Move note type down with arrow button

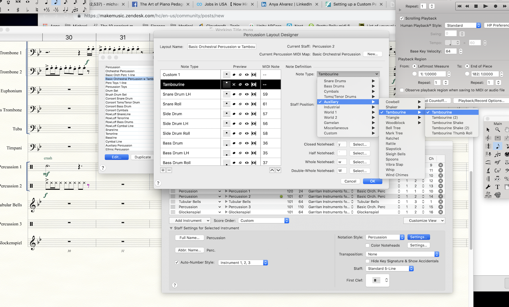click(x=278, y=170)
